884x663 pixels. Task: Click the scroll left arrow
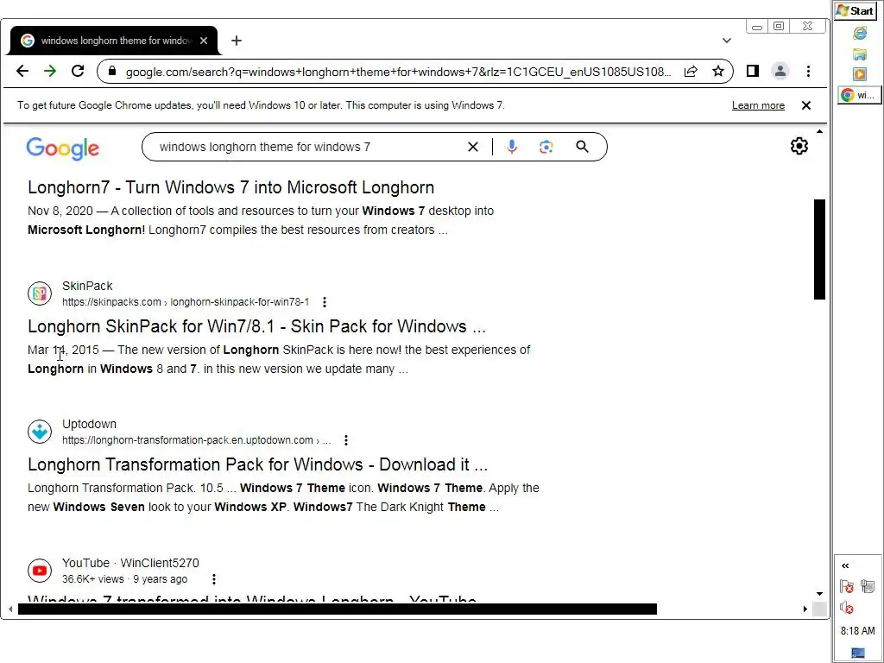pyautogui.click(x=10, y=609)
